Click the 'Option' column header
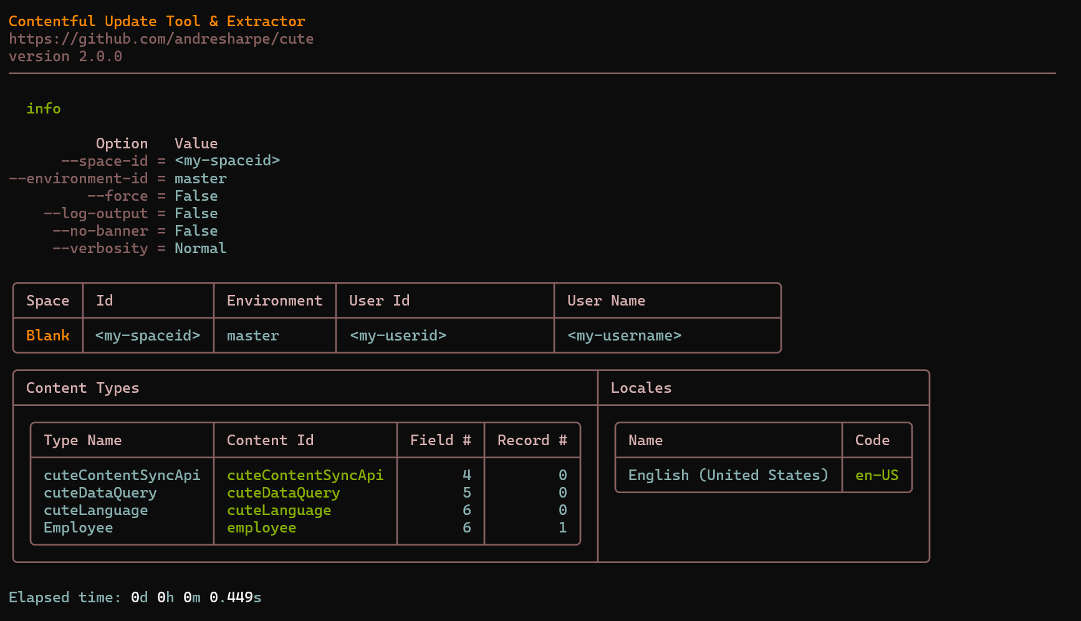Screen dimensions: 1081x621 (122, 143)
